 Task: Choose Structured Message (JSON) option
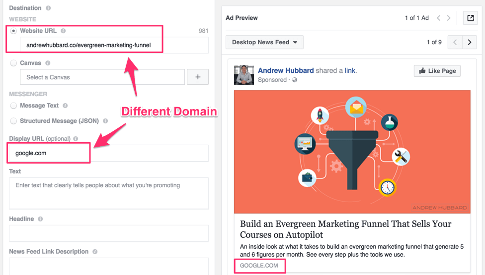[x=13, y=121]
